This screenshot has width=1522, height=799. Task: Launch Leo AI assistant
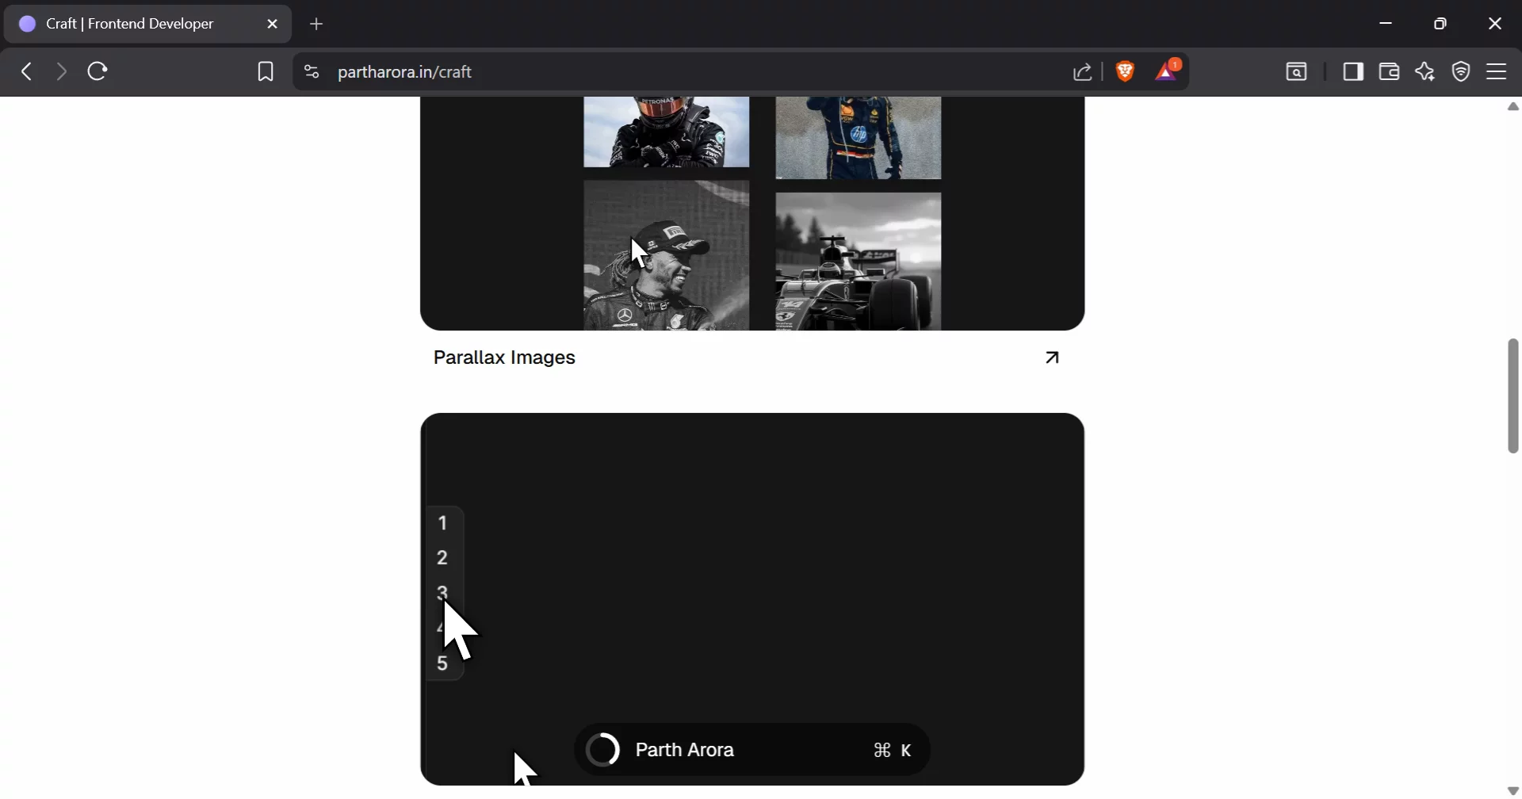point(1426,71)
